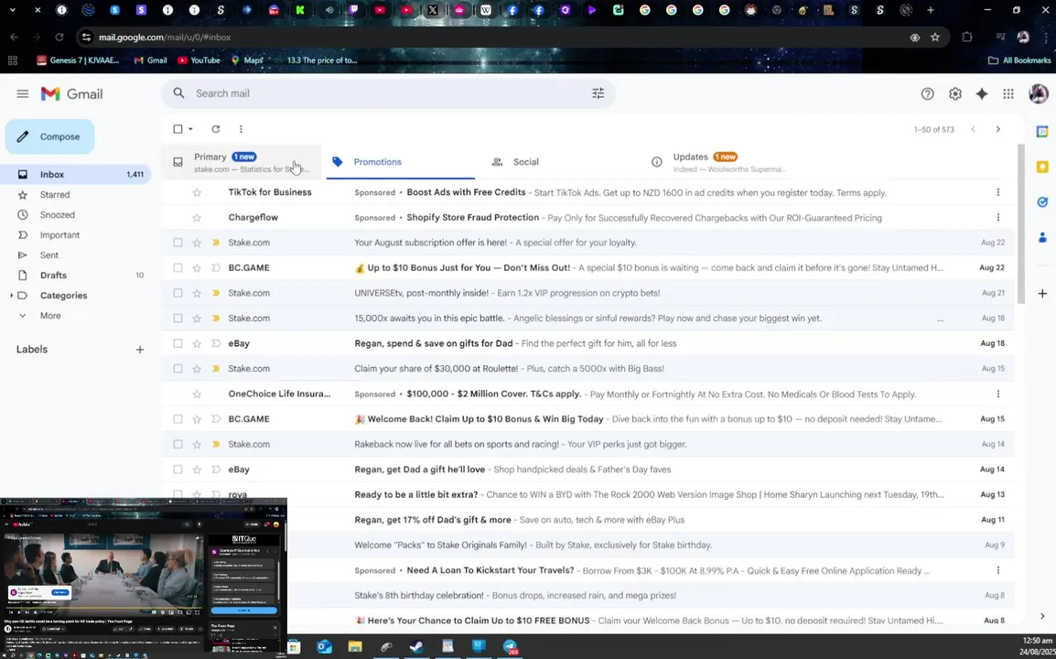Open the Gmail main menu hamburger icon
Screen dimensions: 1056x659
coord(22,93)
